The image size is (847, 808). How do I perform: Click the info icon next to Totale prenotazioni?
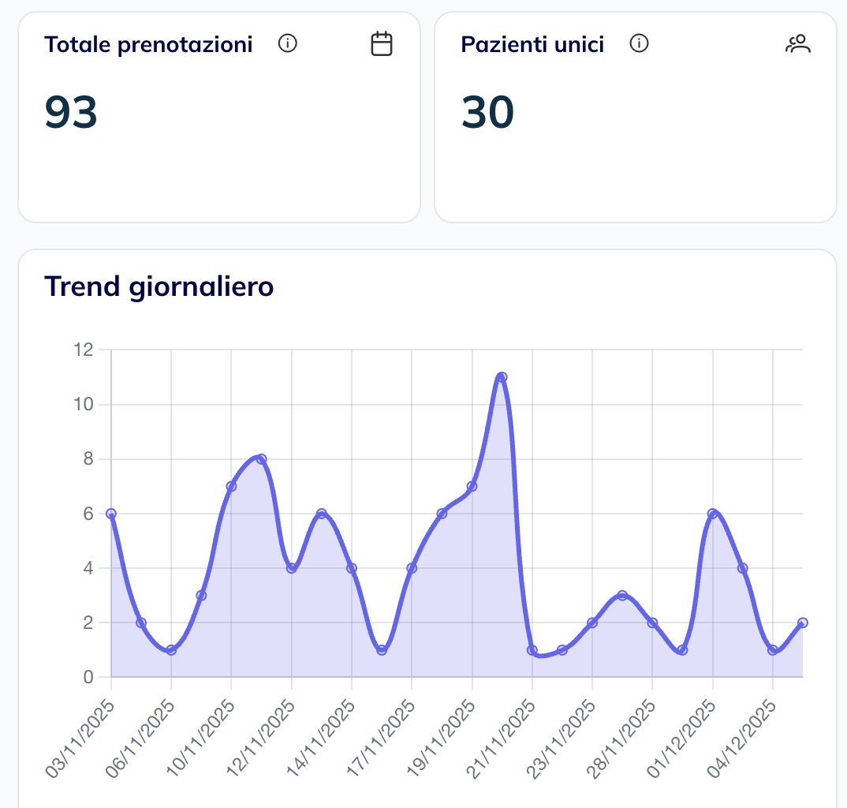288,44
